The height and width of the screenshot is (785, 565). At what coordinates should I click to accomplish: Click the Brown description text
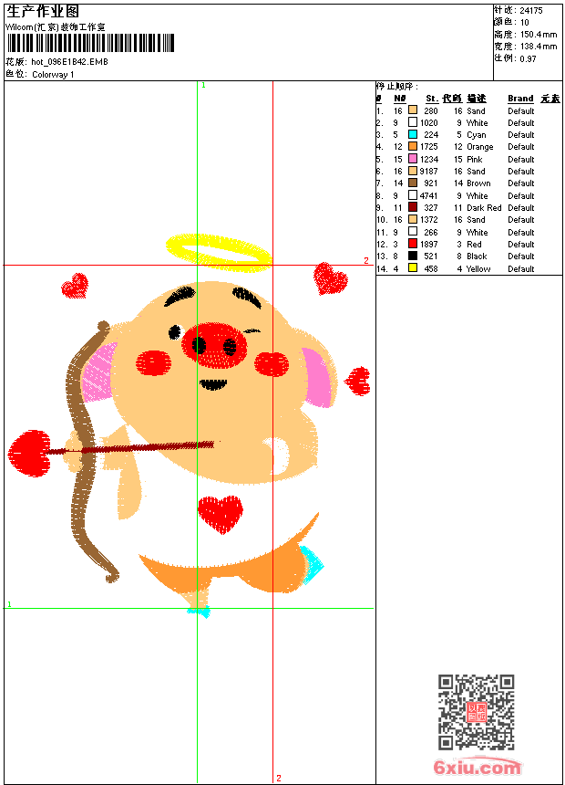click(x=478, y=183)
